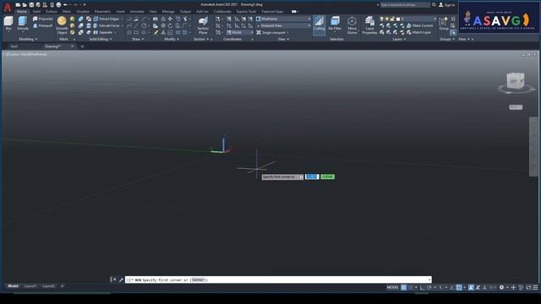Click the command line customize wrench icon

[121, 280]
